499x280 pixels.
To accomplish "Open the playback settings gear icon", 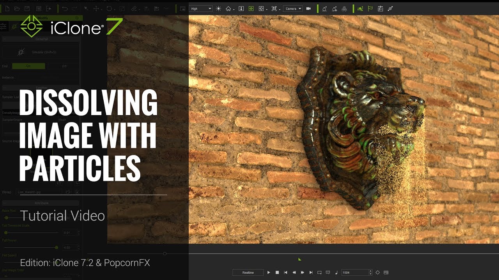I will [x=377, y=273].
